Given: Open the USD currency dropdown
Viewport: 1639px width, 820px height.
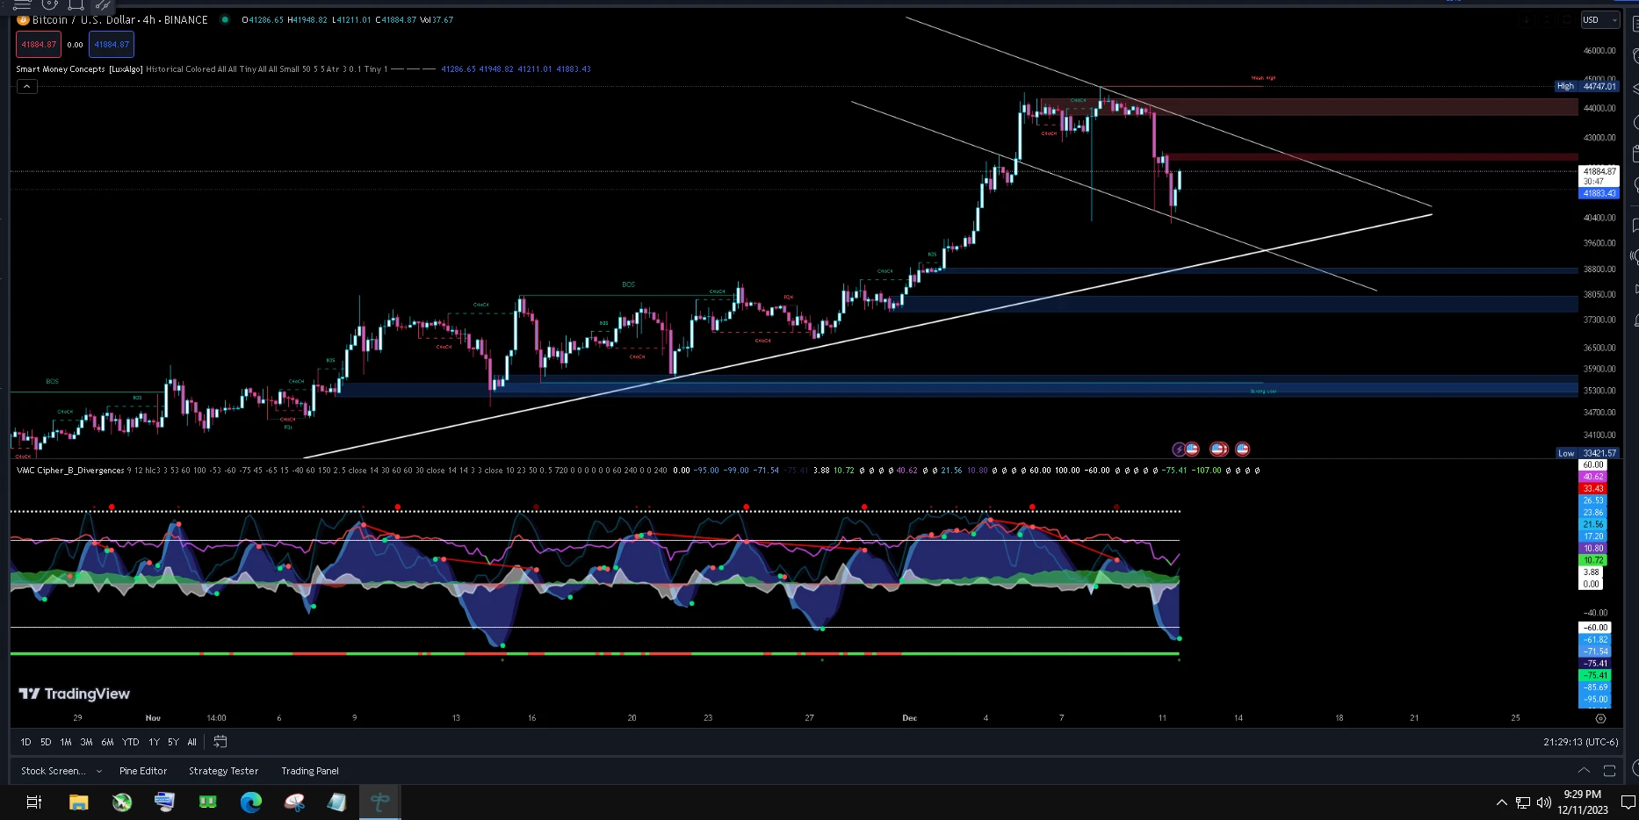Looking at the screenshot, I should (1599, 20).
